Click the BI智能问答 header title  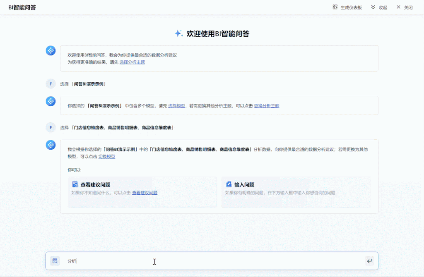click(x=22, y=7)
